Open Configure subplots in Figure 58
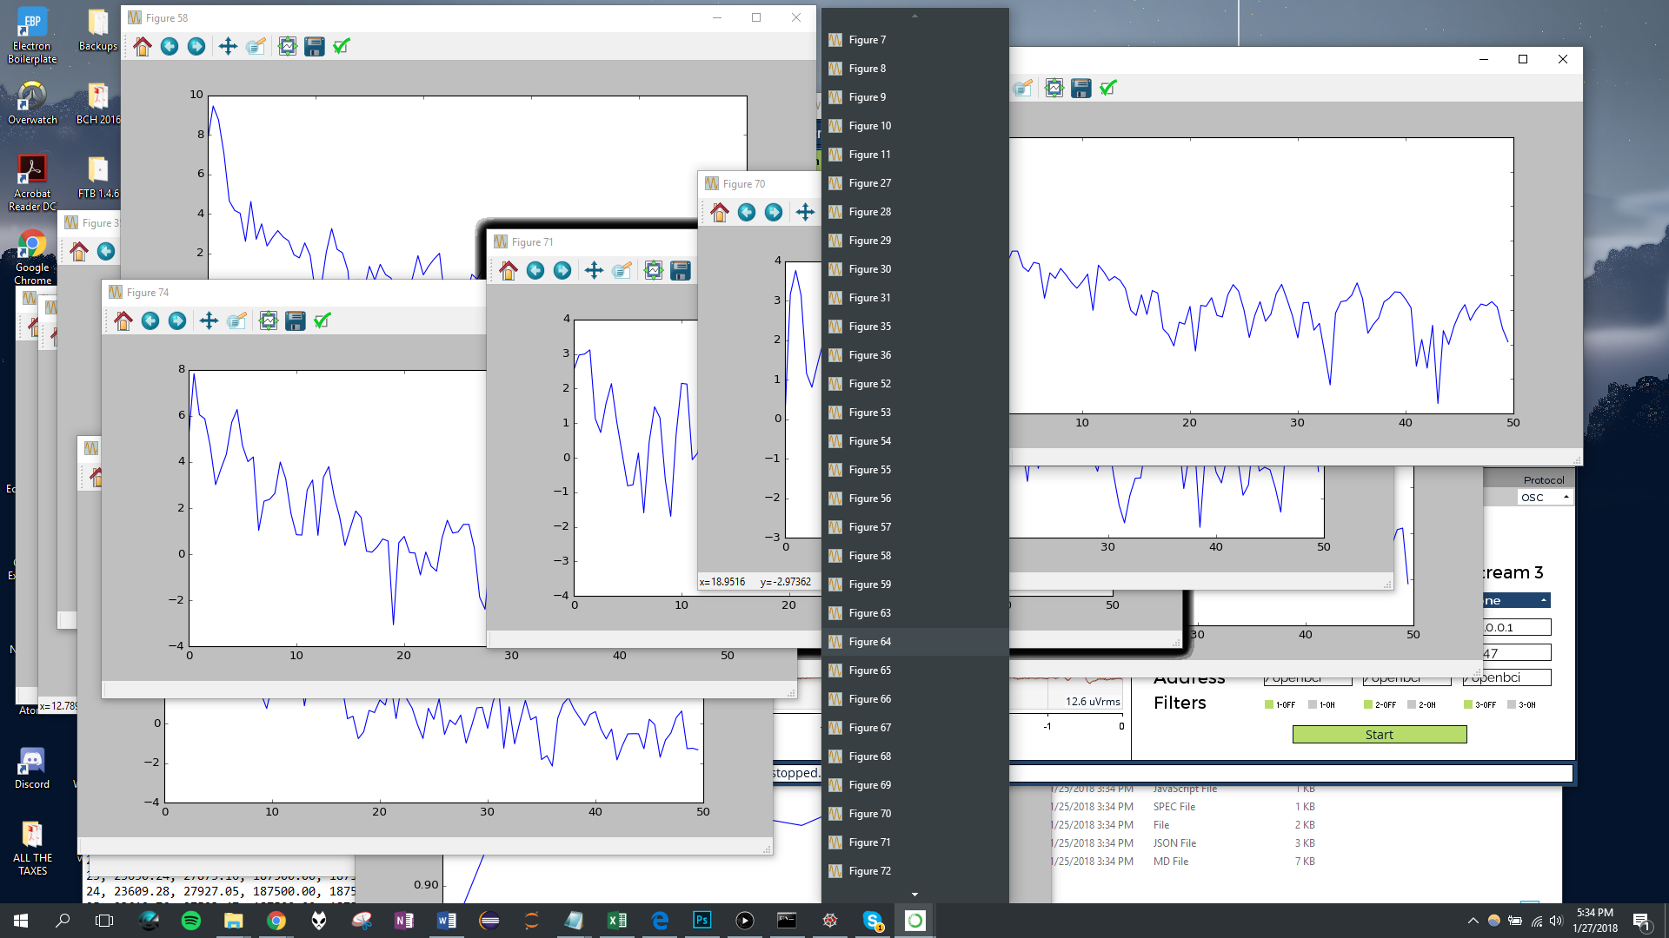Viewport: 1669px width, 938px height. click(287, 47)
